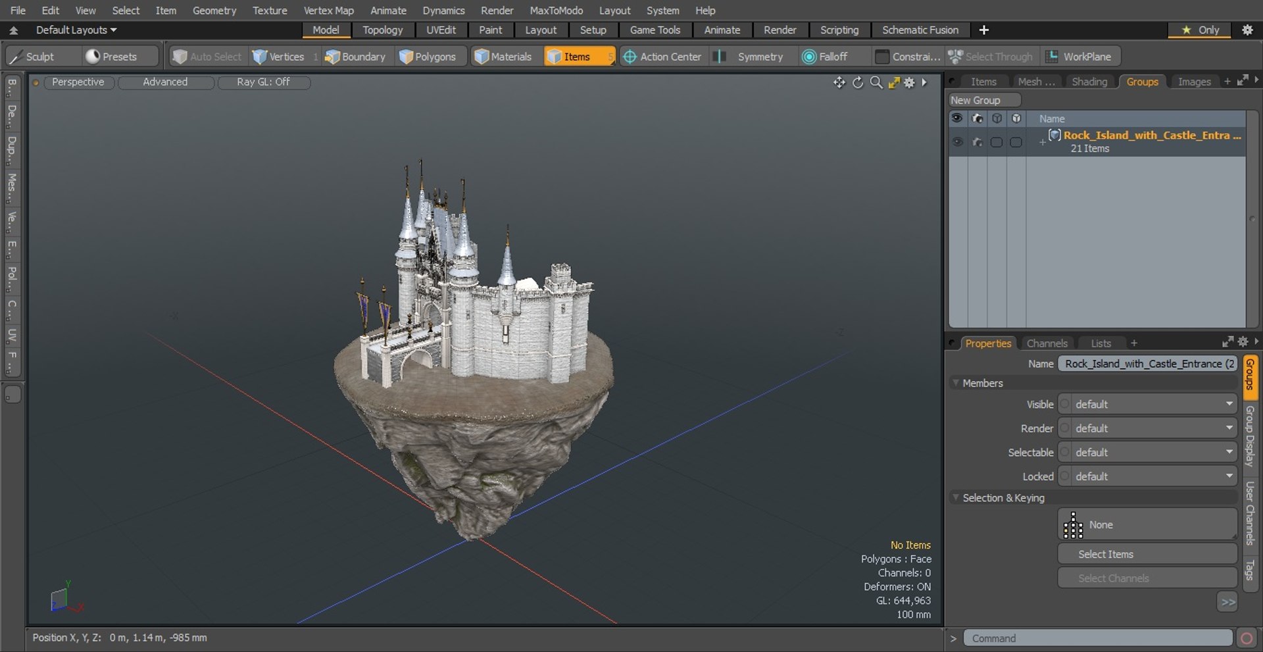
Task: Open Falloff options
Action: (x=833, y=57)
